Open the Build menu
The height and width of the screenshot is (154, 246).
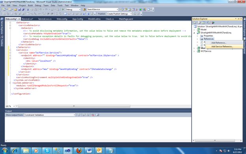tap(30, 6)
